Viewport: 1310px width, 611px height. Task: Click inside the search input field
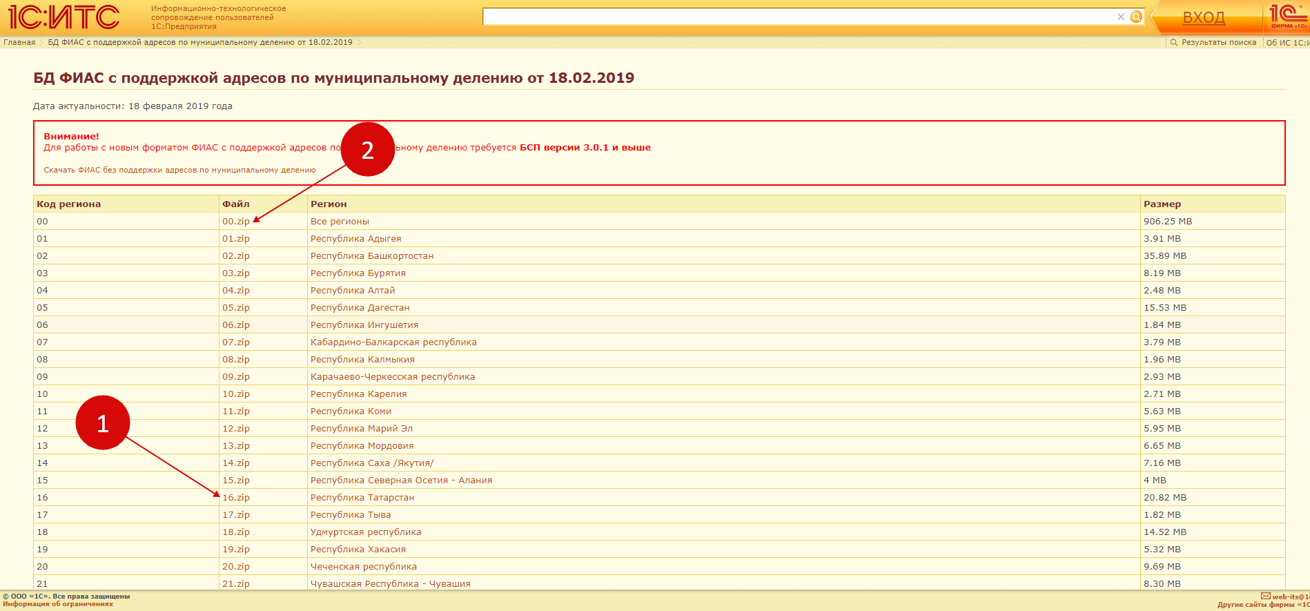[x=794, y=17]
